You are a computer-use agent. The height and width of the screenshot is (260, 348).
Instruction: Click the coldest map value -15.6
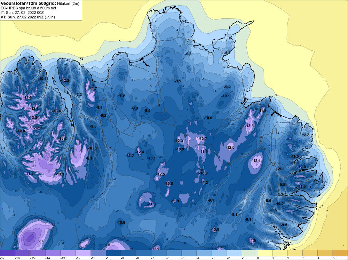pyautogui.click(x=169, y=184)
